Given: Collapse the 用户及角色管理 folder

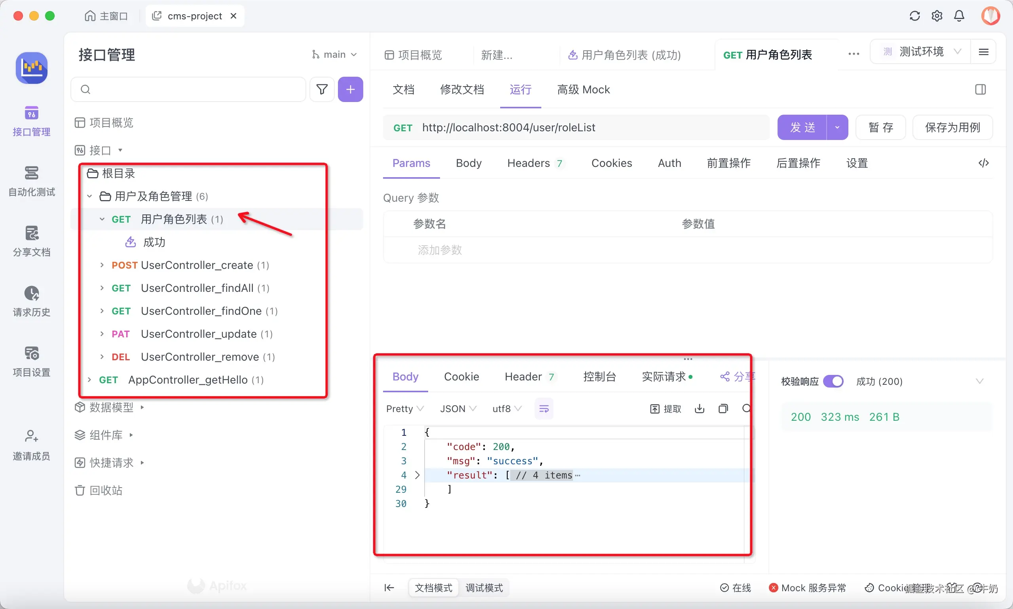Looking at the screenshot, I should tap(89, 196).
